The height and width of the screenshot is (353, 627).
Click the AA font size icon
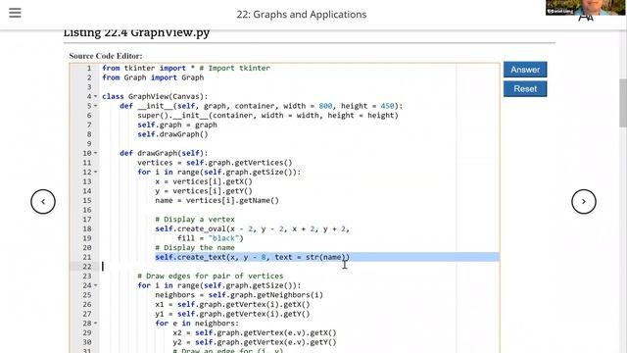coord(586,18)
